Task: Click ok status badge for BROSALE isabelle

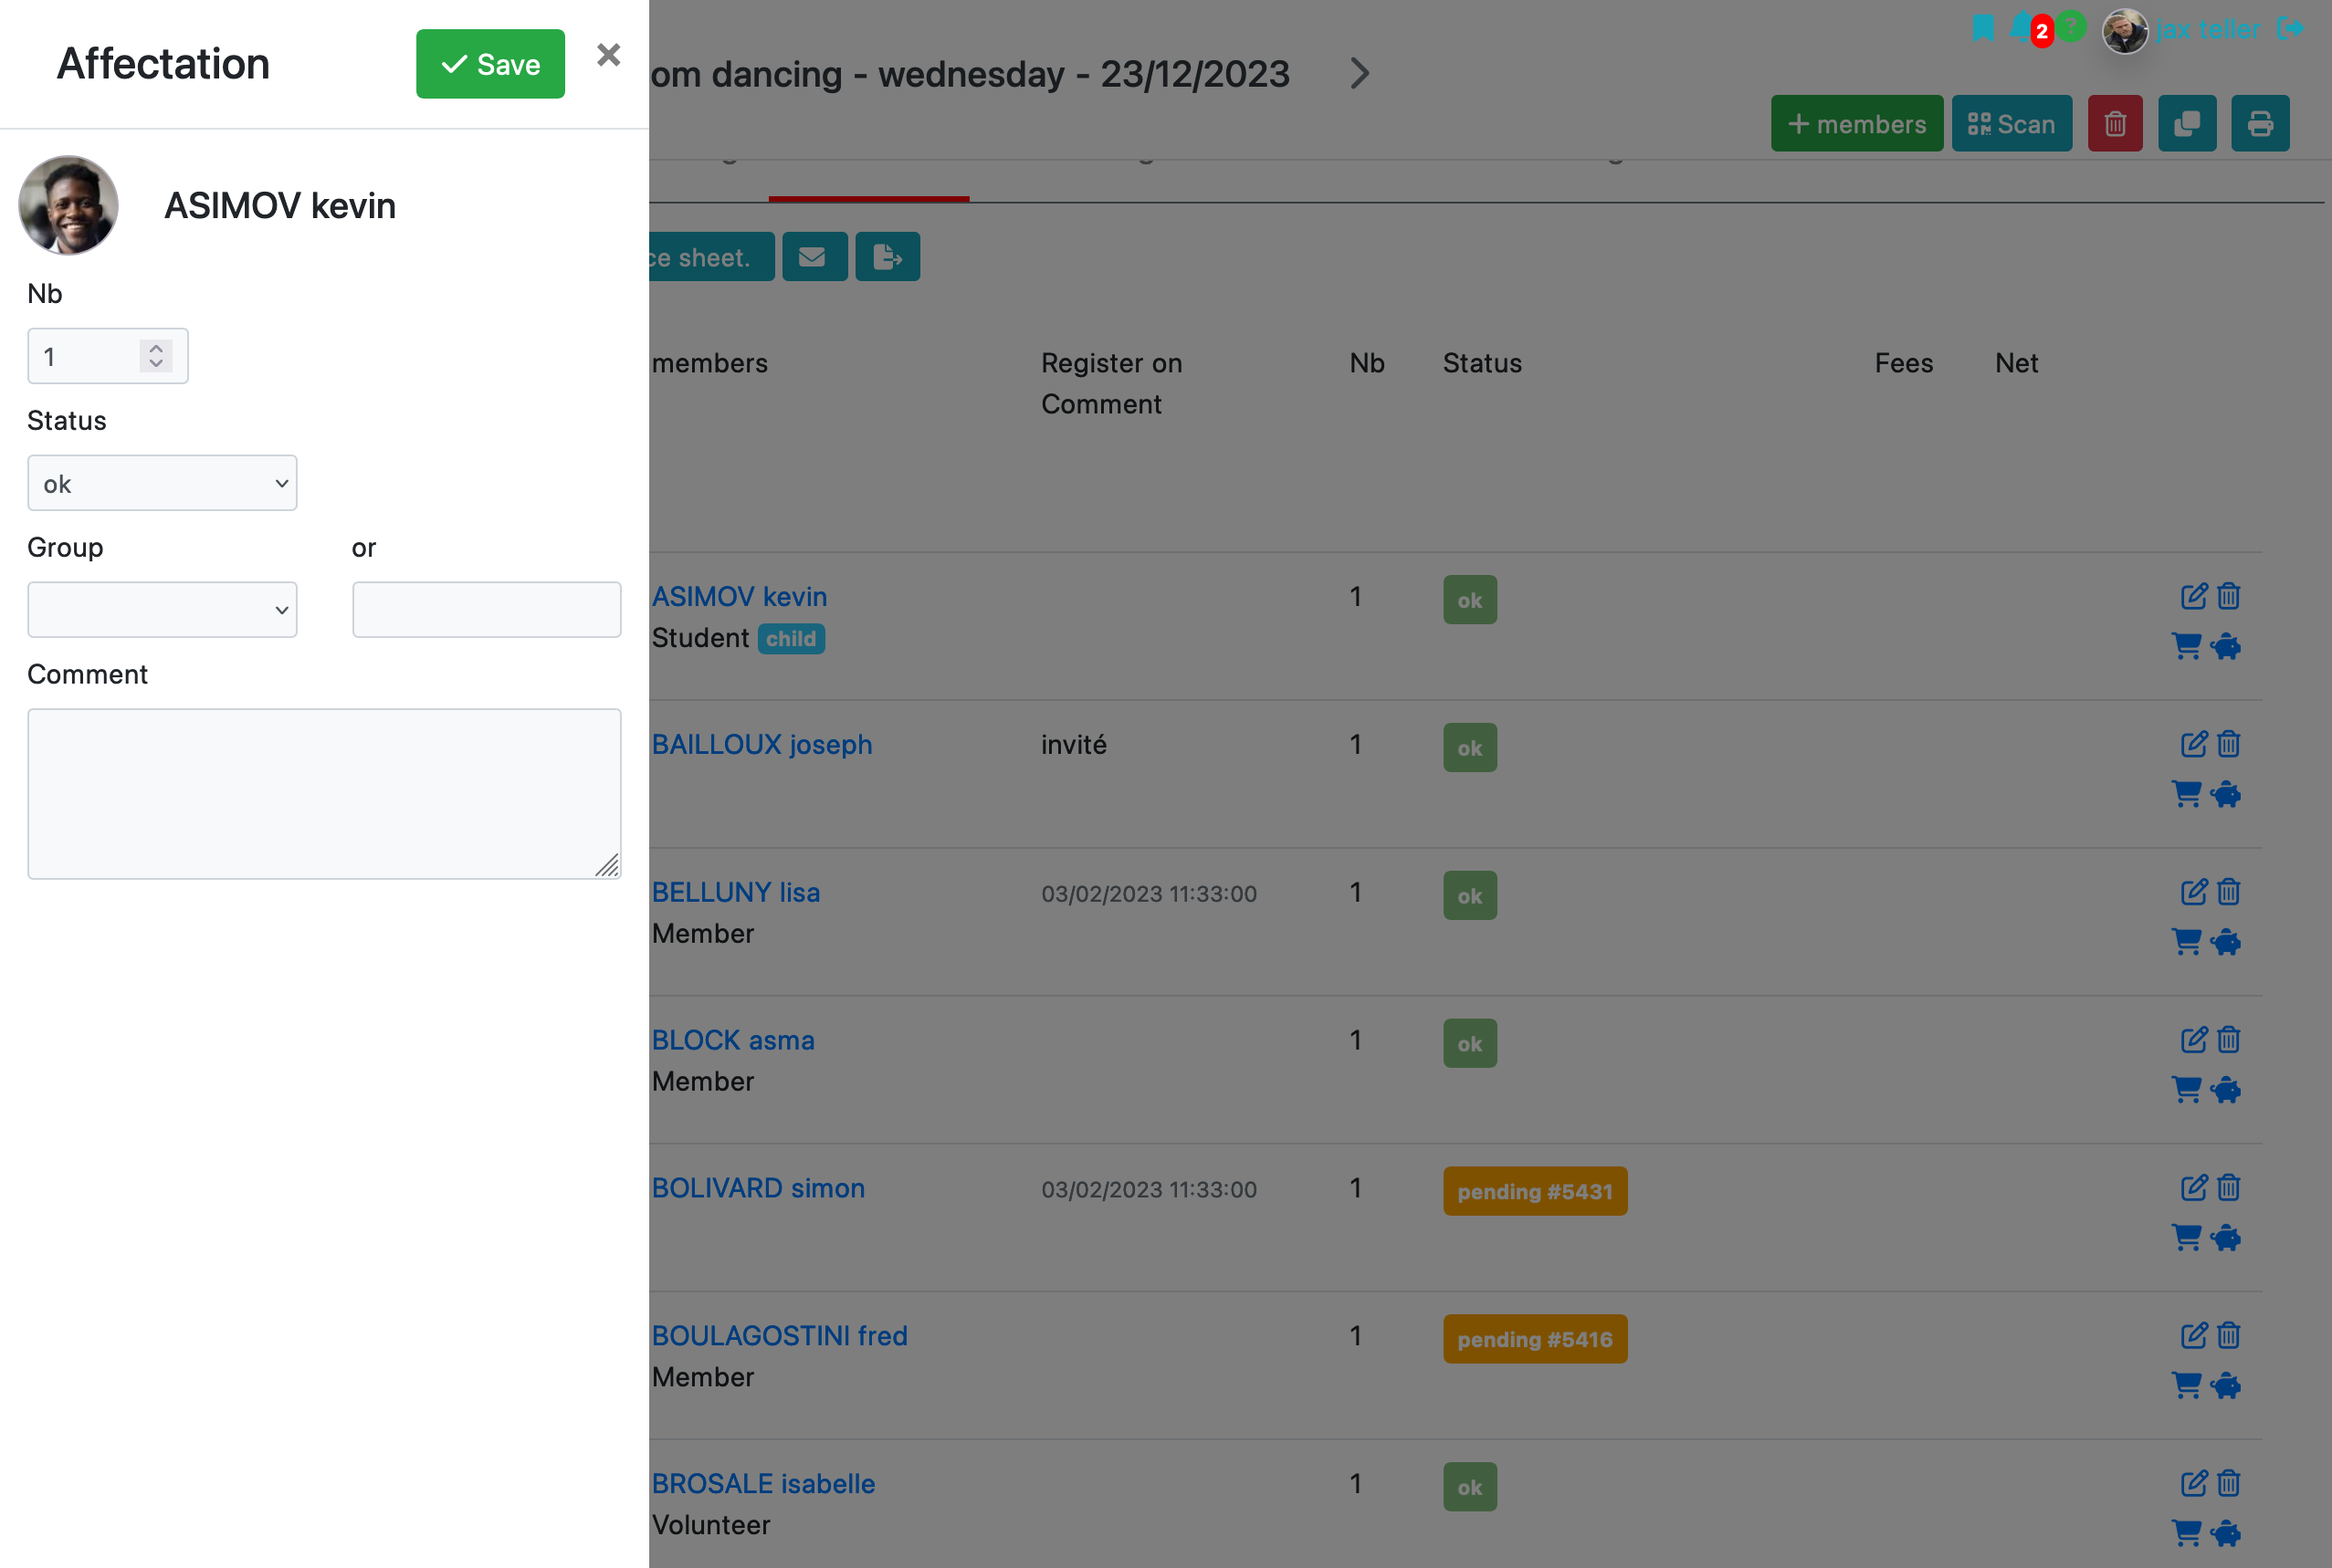Action: pos(1470,1487)
